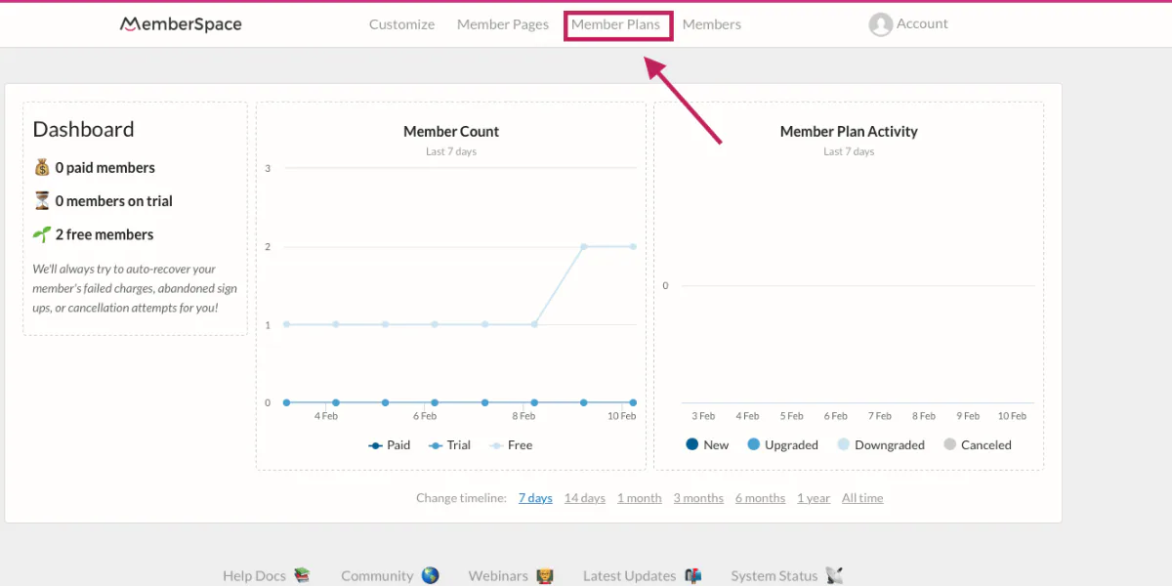Click the Latest Updates mailbox icon
1172x586 pixels.
[x=692, y=576]
